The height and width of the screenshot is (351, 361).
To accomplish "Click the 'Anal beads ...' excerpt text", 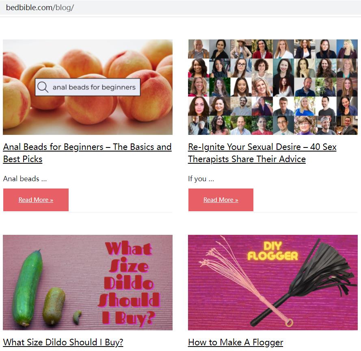I will (x=25, y=179).
